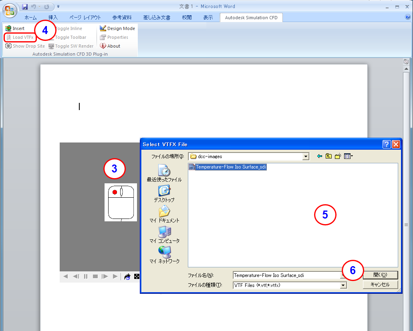Open マイ コンピュータ location
The image size is (413, 331).
point(164,235)
